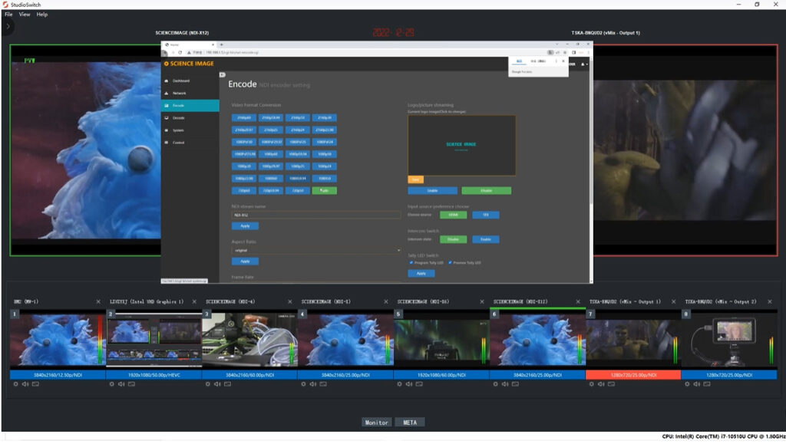Click the monitor icon under source 7
786x444 pixels.
611,384
